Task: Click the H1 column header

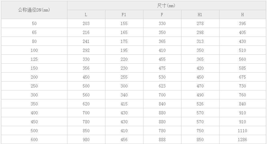Action: [x=200, y=15]
